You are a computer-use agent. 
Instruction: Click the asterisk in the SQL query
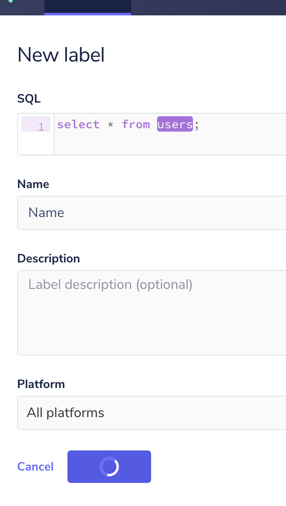point(111,125)
